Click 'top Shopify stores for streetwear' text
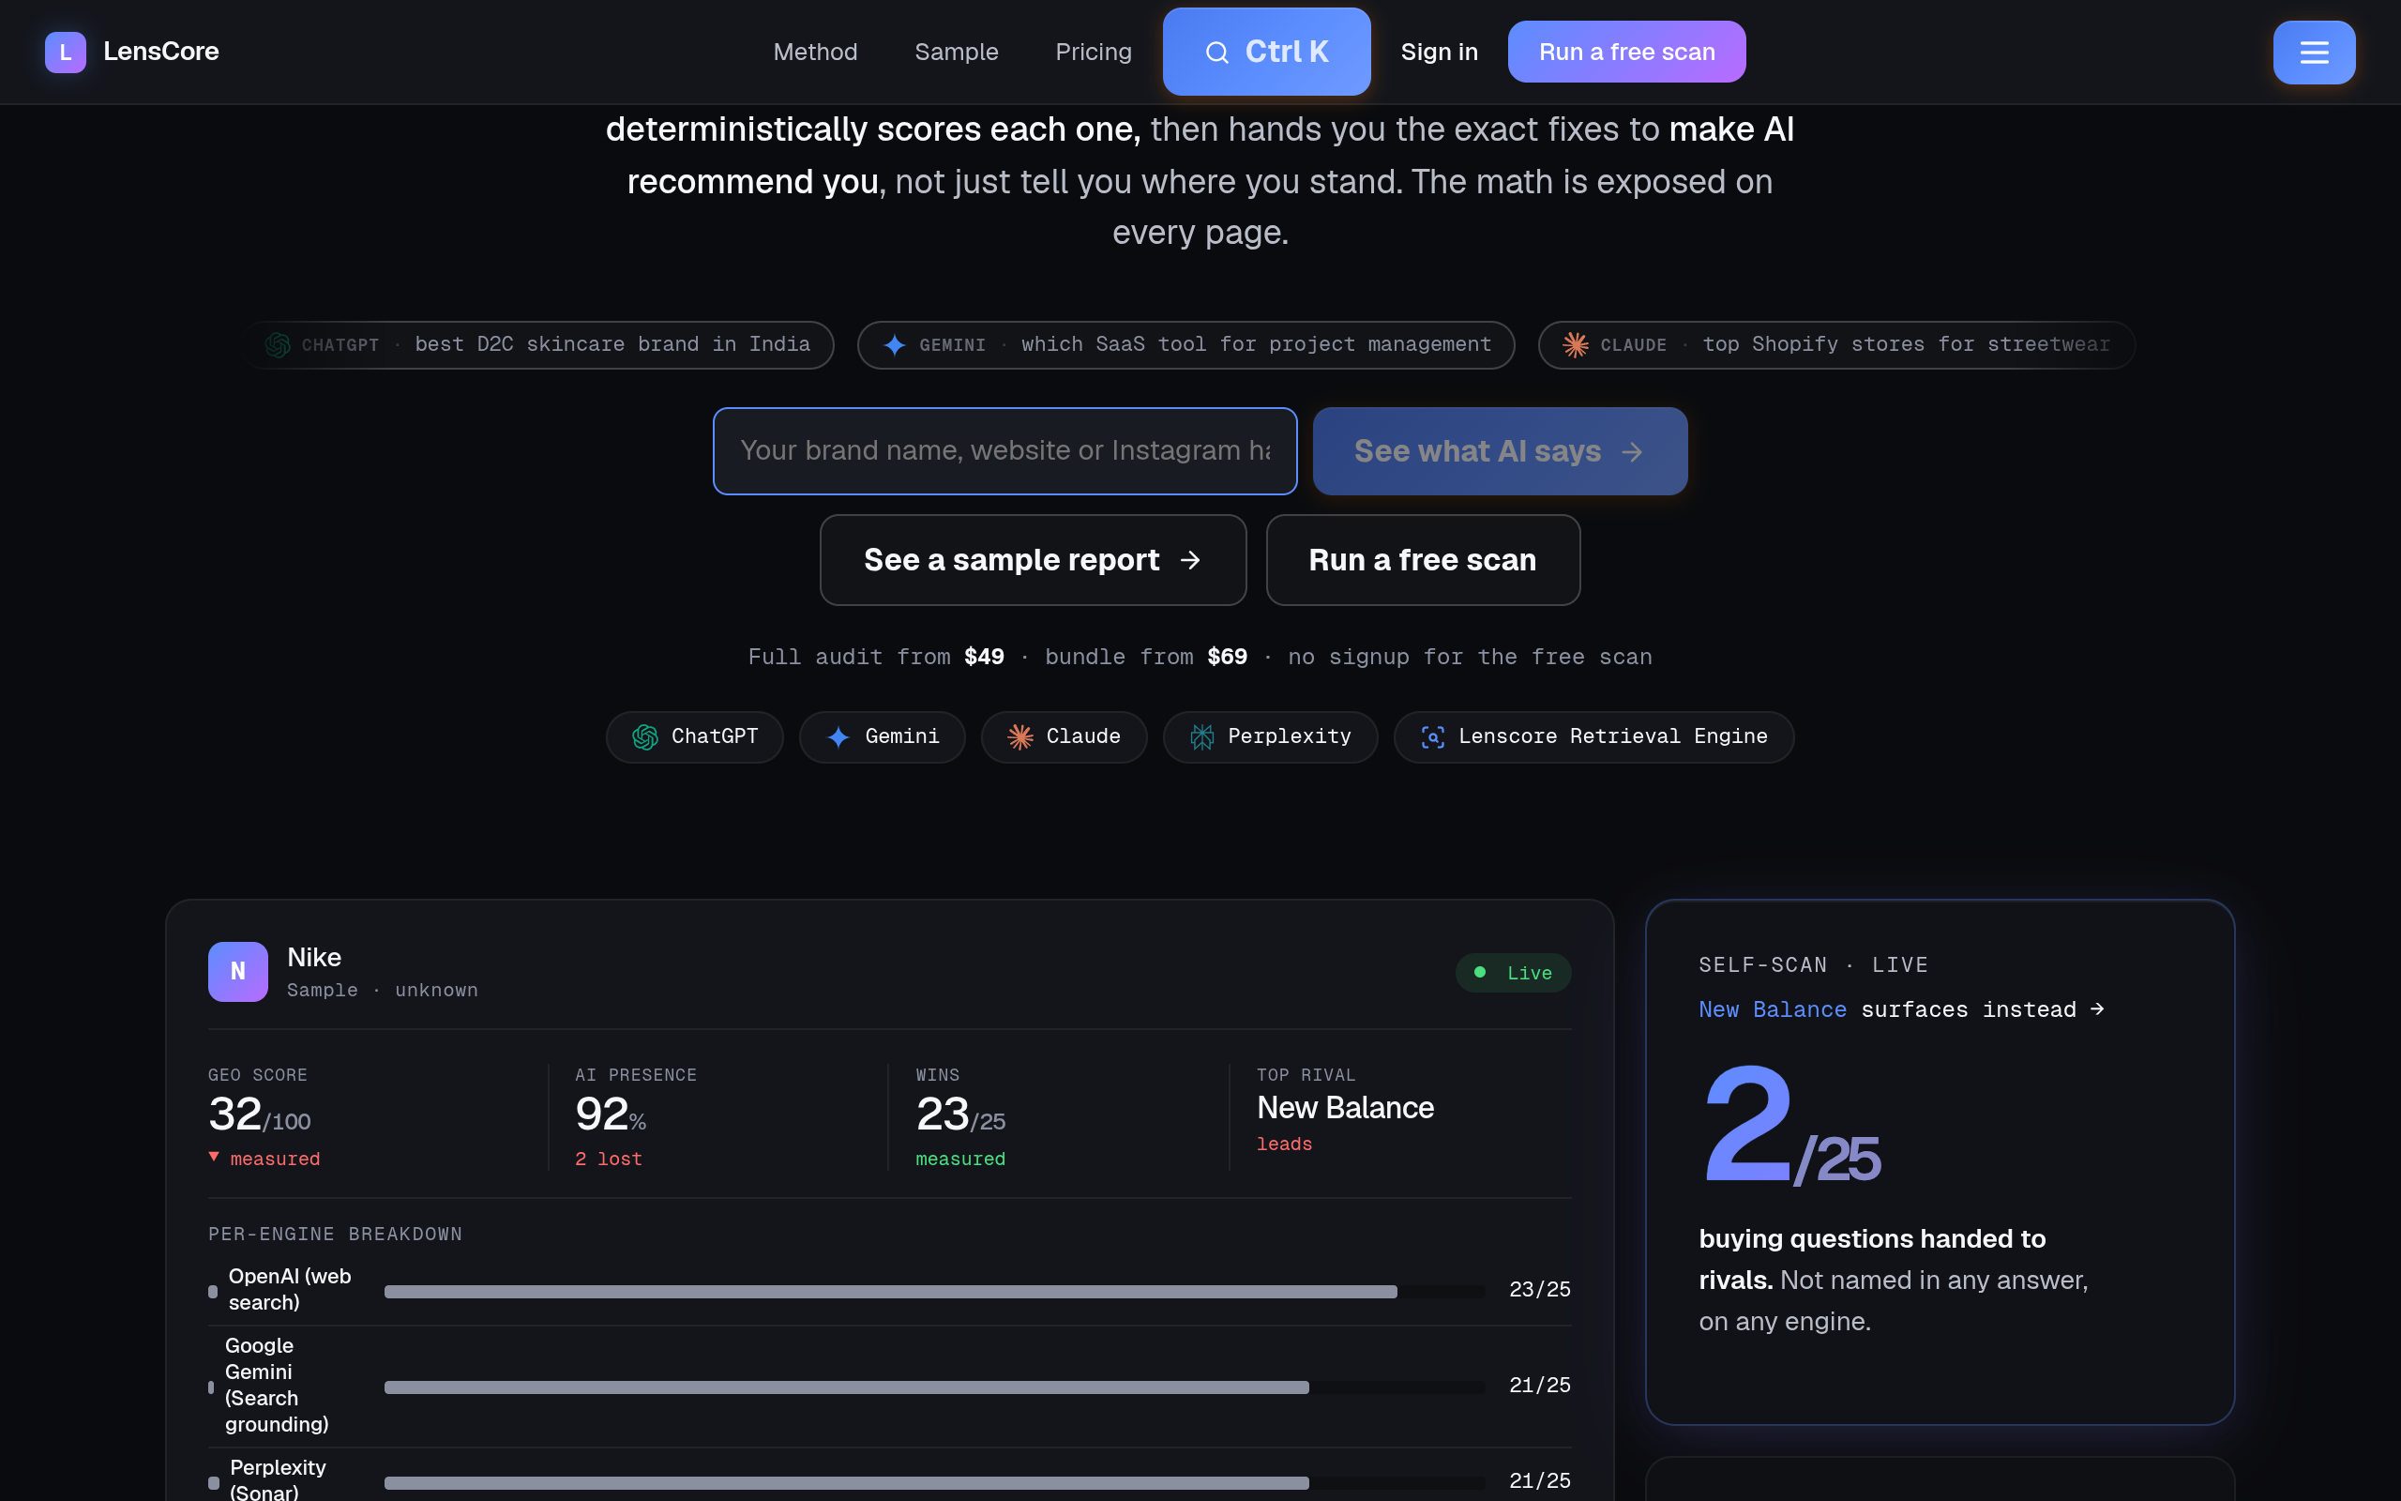This screenshot has width=2401, height=1501. pos(1906,344)
